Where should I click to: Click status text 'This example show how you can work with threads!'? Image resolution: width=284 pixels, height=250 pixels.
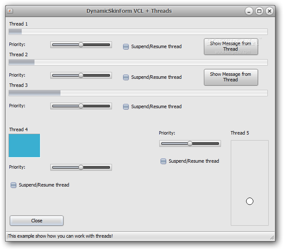point(60,236)
